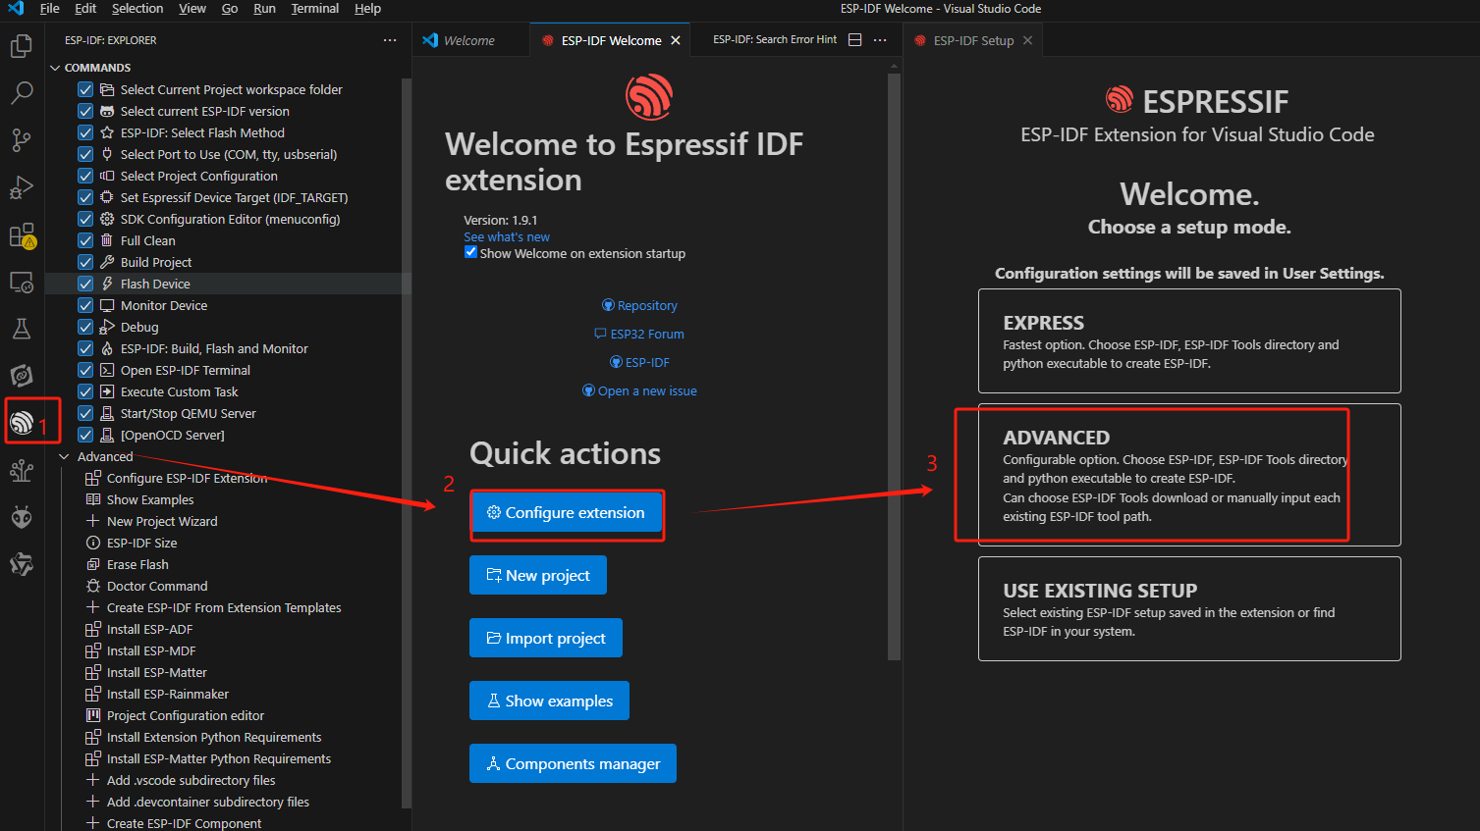This screenshot has width=1480, height=831.
Task: Click the Import project button
Action: (546, 638)
